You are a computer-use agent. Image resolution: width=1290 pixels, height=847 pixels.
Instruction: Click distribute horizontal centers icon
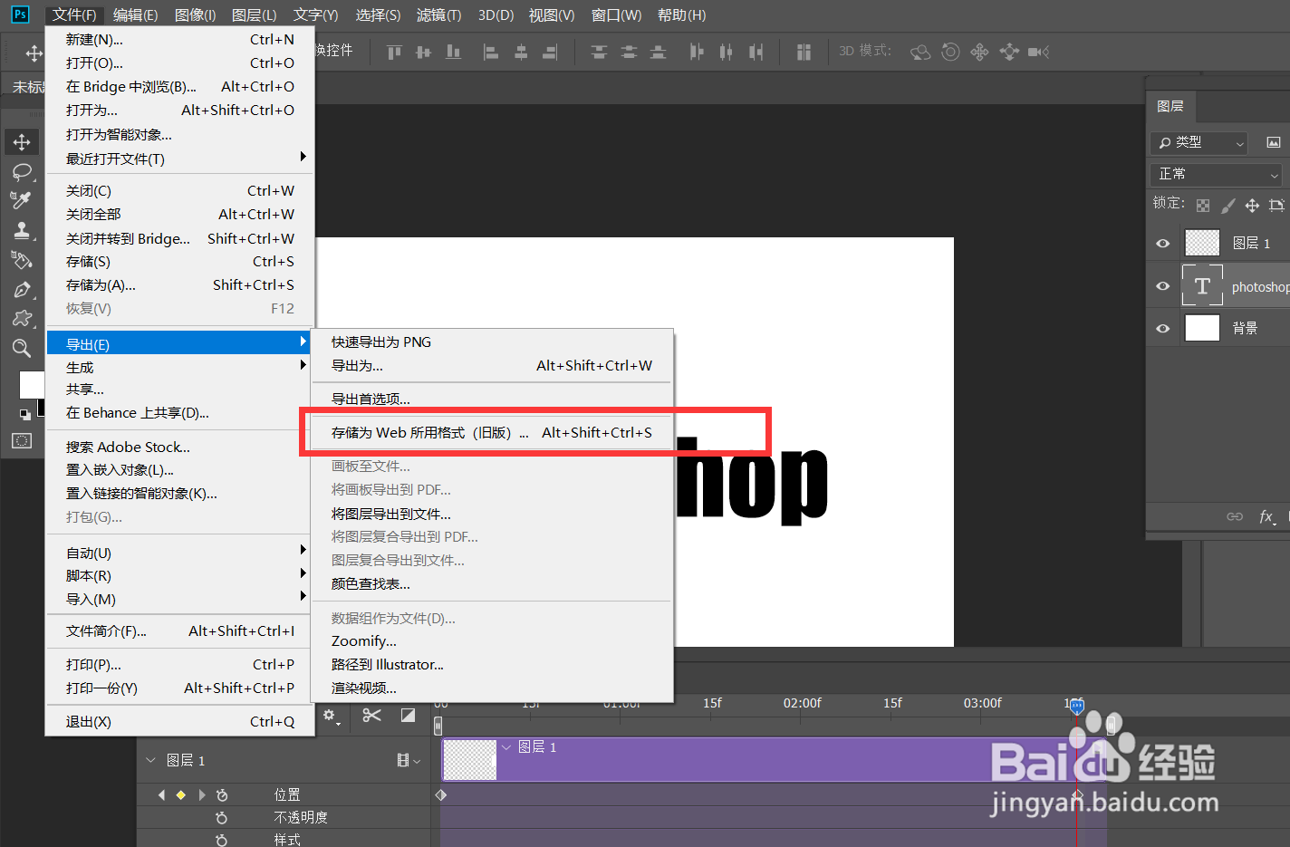pyautogui.click(x=726, y=53)
